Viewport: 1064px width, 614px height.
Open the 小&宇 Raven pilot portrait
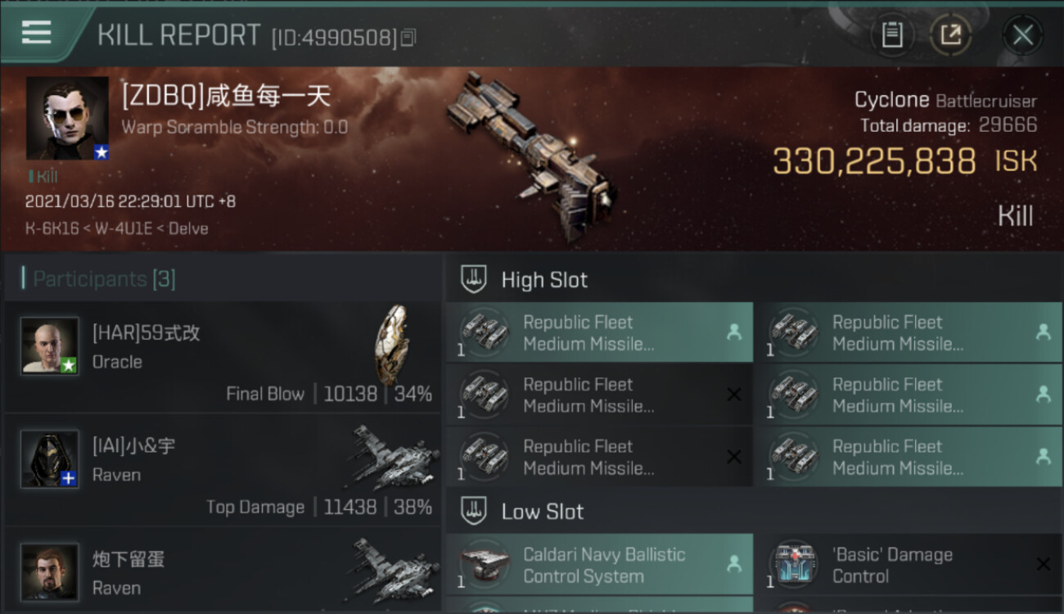click(x=50, y=458)
